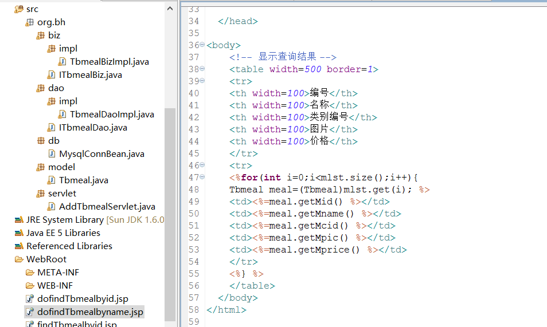Image resolution: width=547 pixels, height=327 pixels.
Task: Collapse the for loop fold at line 47
Action: pyautogui.click(x=202, y=177)
